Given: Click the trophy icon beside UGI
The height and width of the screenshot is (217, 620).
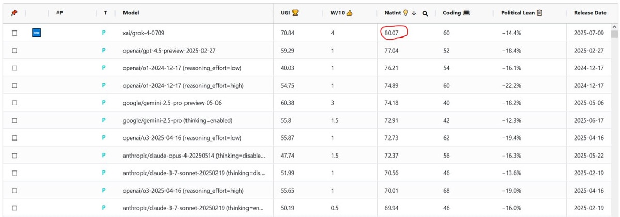Looking at the screenshot, I should 296,13.
